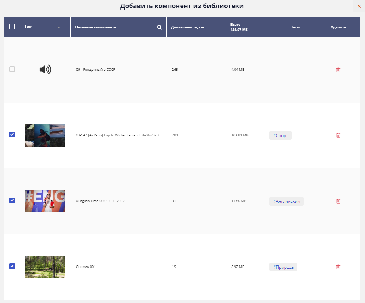Open the Тип column filter dropdown arrow
The height and width of the screenshot is (303, 365).
pos(59,28)
